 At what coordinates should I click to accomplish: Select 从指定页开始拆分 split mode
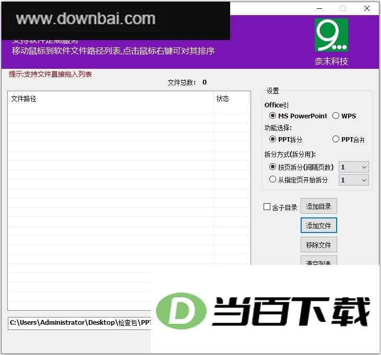tap(299, 180)
